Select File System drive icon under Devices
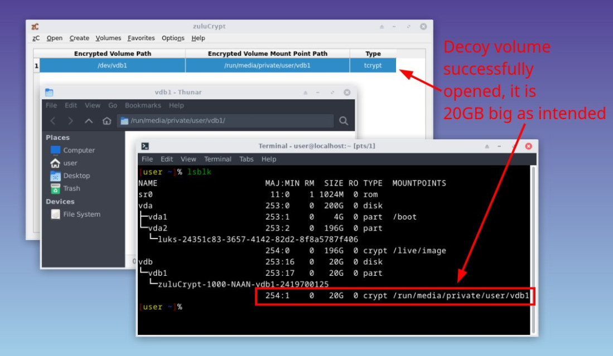 click(x=56, y=214)
